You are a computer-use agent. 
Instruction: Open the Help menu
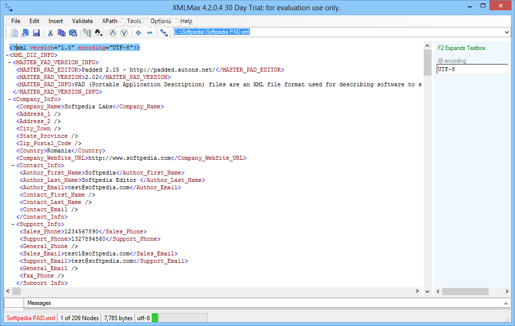click(186, 21)
